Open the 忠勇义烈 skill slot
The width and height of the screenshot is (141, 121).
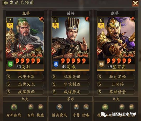tap(25, 84)
